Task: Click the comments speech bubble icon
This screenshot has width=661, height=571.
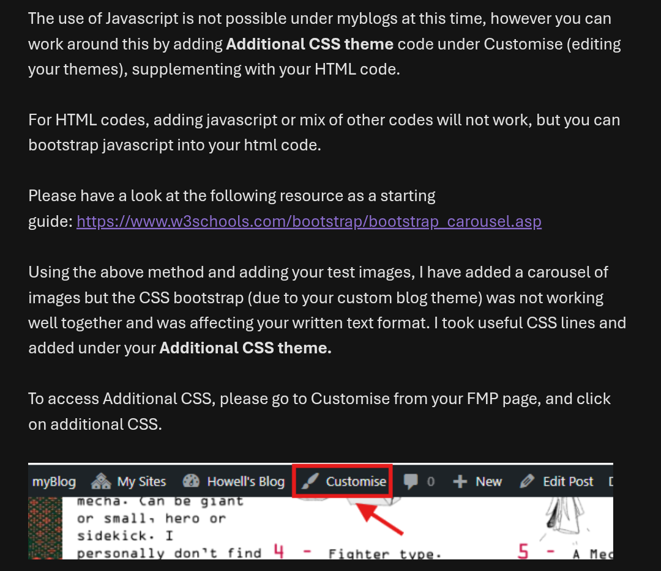Action: point(411,482)
